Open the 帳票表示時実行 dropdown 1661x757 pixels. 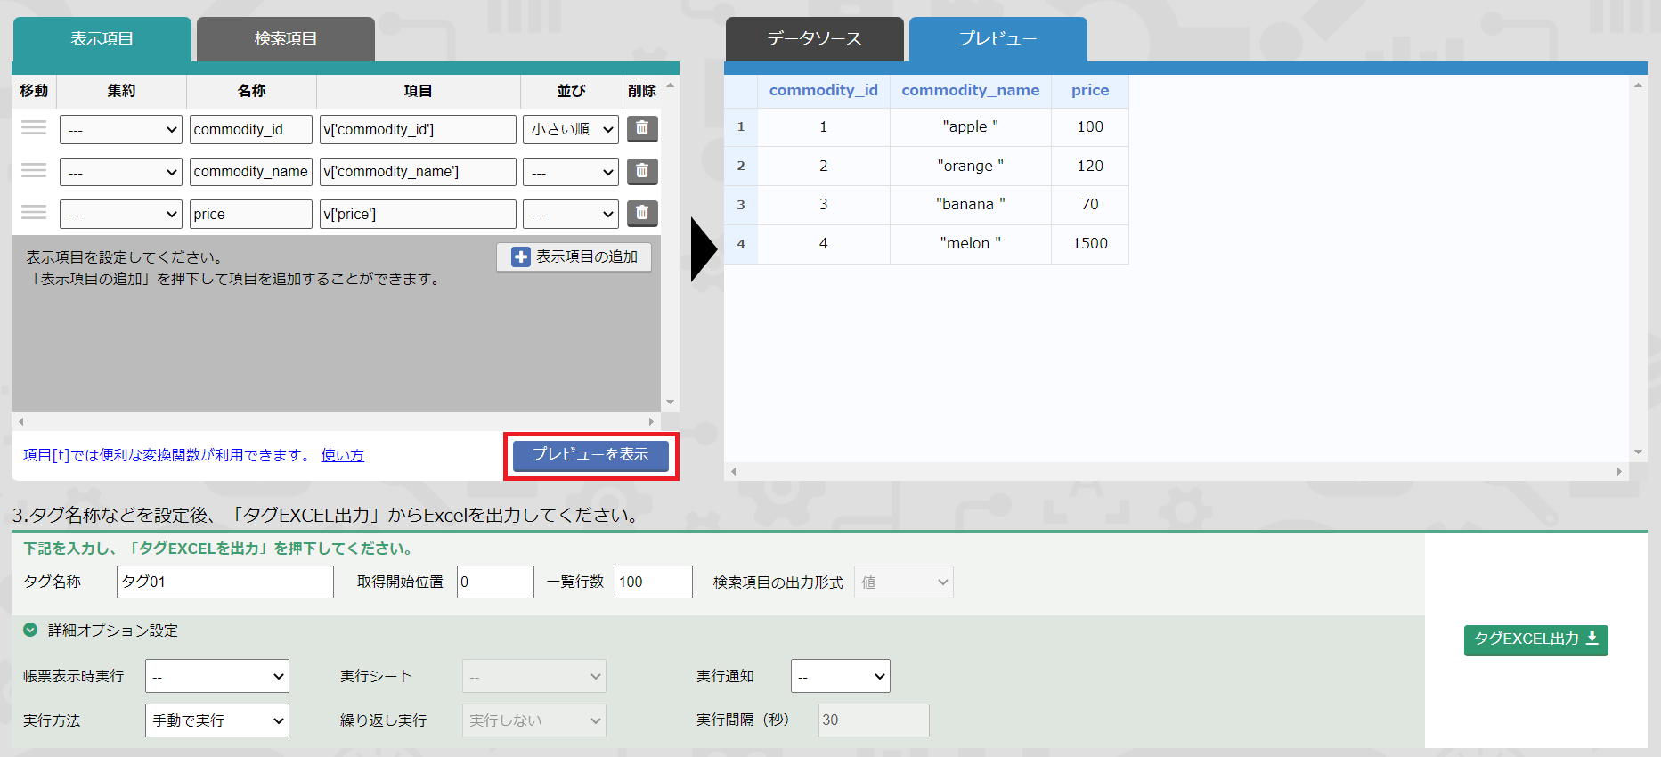217,677
